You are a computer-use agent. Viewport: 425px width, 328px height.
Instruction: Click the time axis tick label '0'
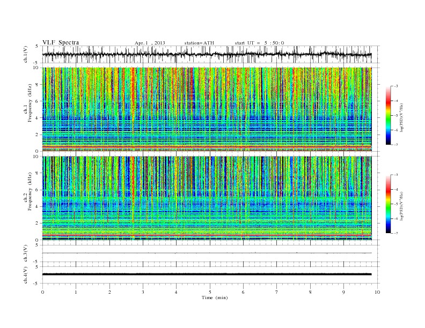[x=42, y=292]
